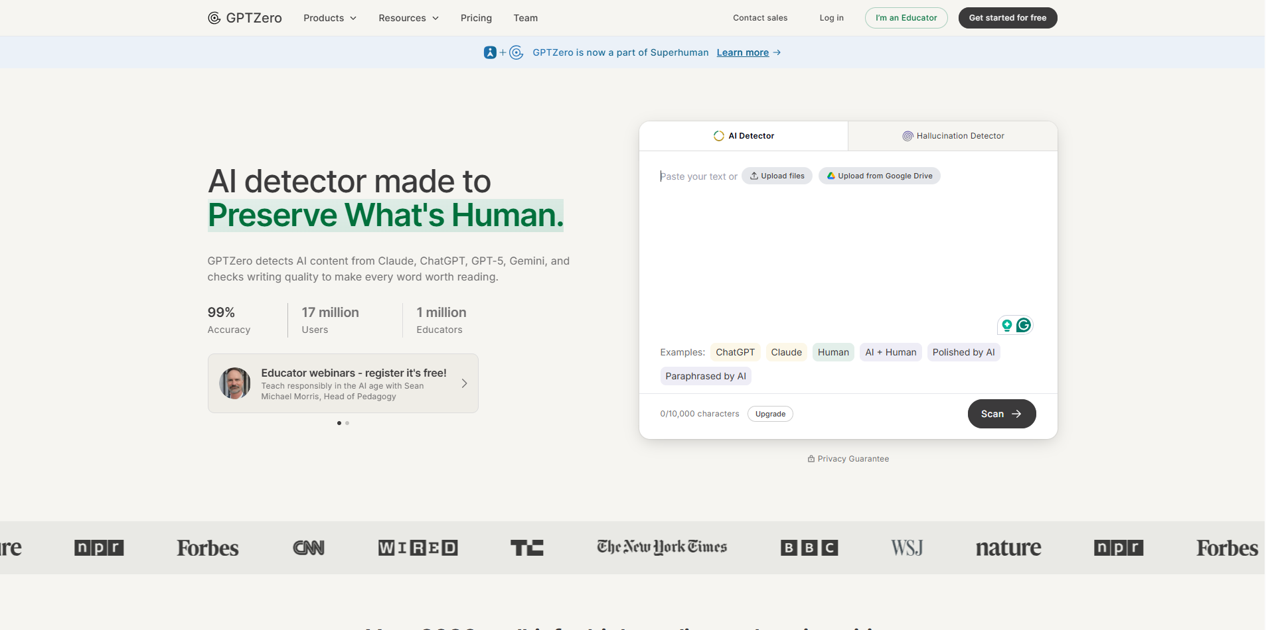Go to the Pricing page
Image resolution: width=1266 pixels, height=630 pixels.
(476, 18)
